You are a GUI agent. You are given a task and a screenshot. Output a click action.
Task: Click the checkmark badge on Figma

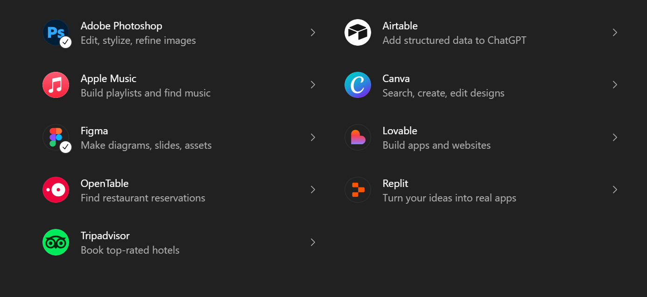(x=66, y=147)
